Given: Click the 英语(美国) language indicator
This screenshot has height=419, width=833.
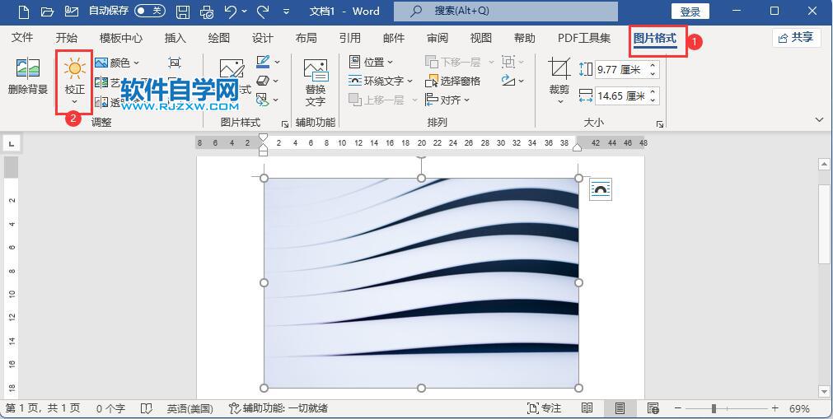Looking at the screenshot, I should [x=190, y=408].
